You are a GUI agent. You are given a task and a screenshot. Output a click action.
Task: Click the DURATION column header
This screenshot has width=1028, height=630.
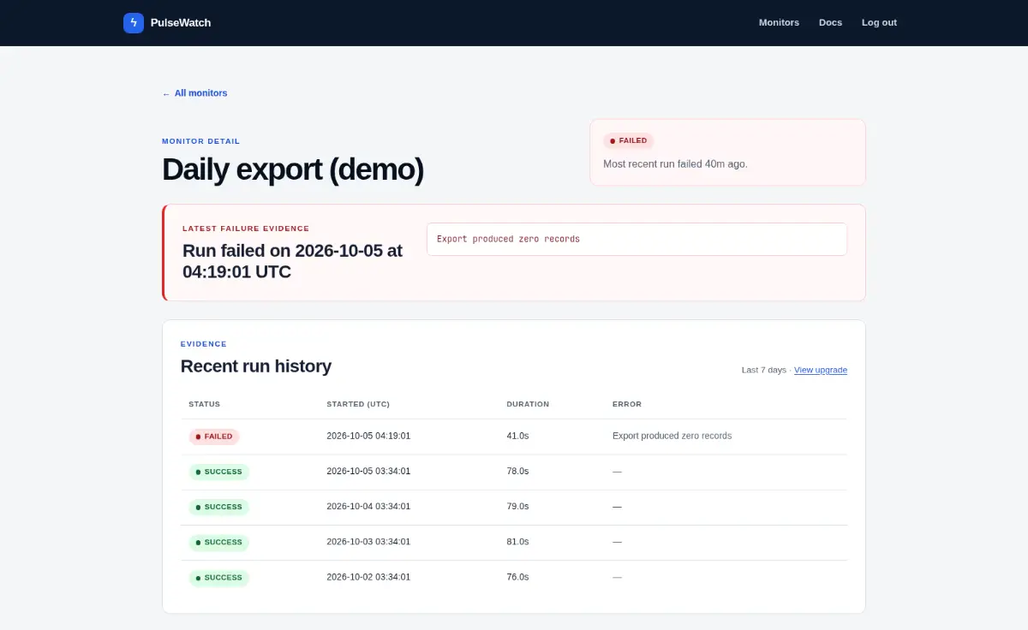pos(528,404)
